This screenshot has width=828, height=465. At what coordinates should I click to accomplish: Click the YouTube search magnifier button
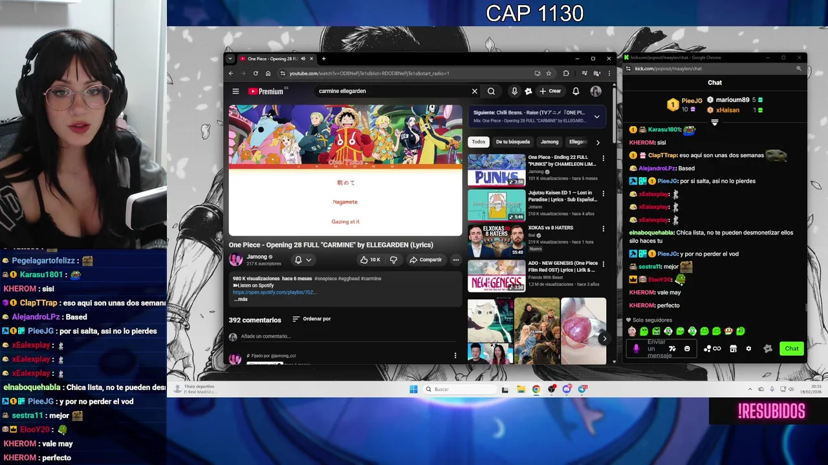coord(491,91)
